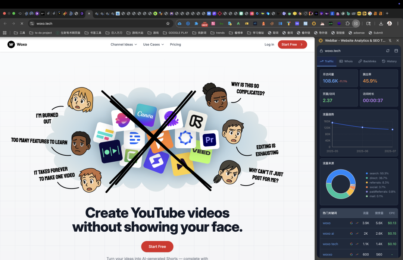
Task: Click the monthly visits 108.6K card
Action: [x=339, y=78]
